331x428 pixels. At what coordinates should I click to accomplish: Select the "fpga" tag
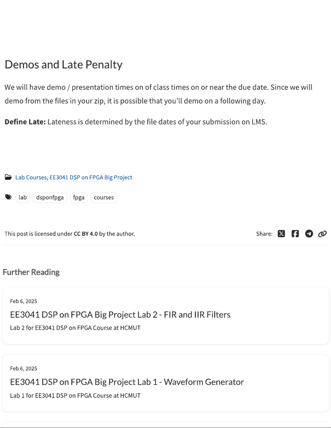[79, 197]
